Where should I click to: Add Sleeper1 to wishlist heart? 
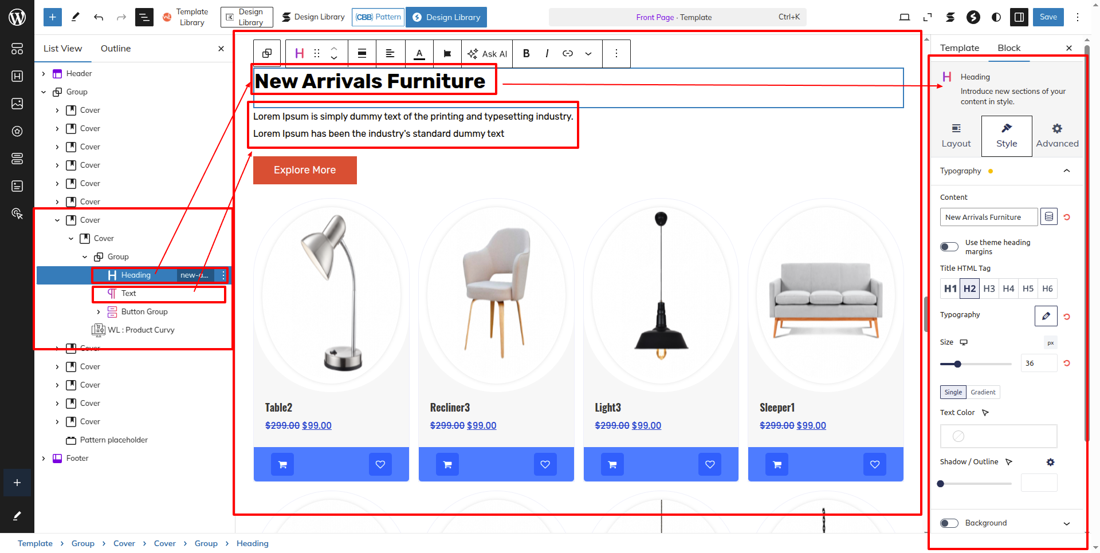(x=875, y=464)
